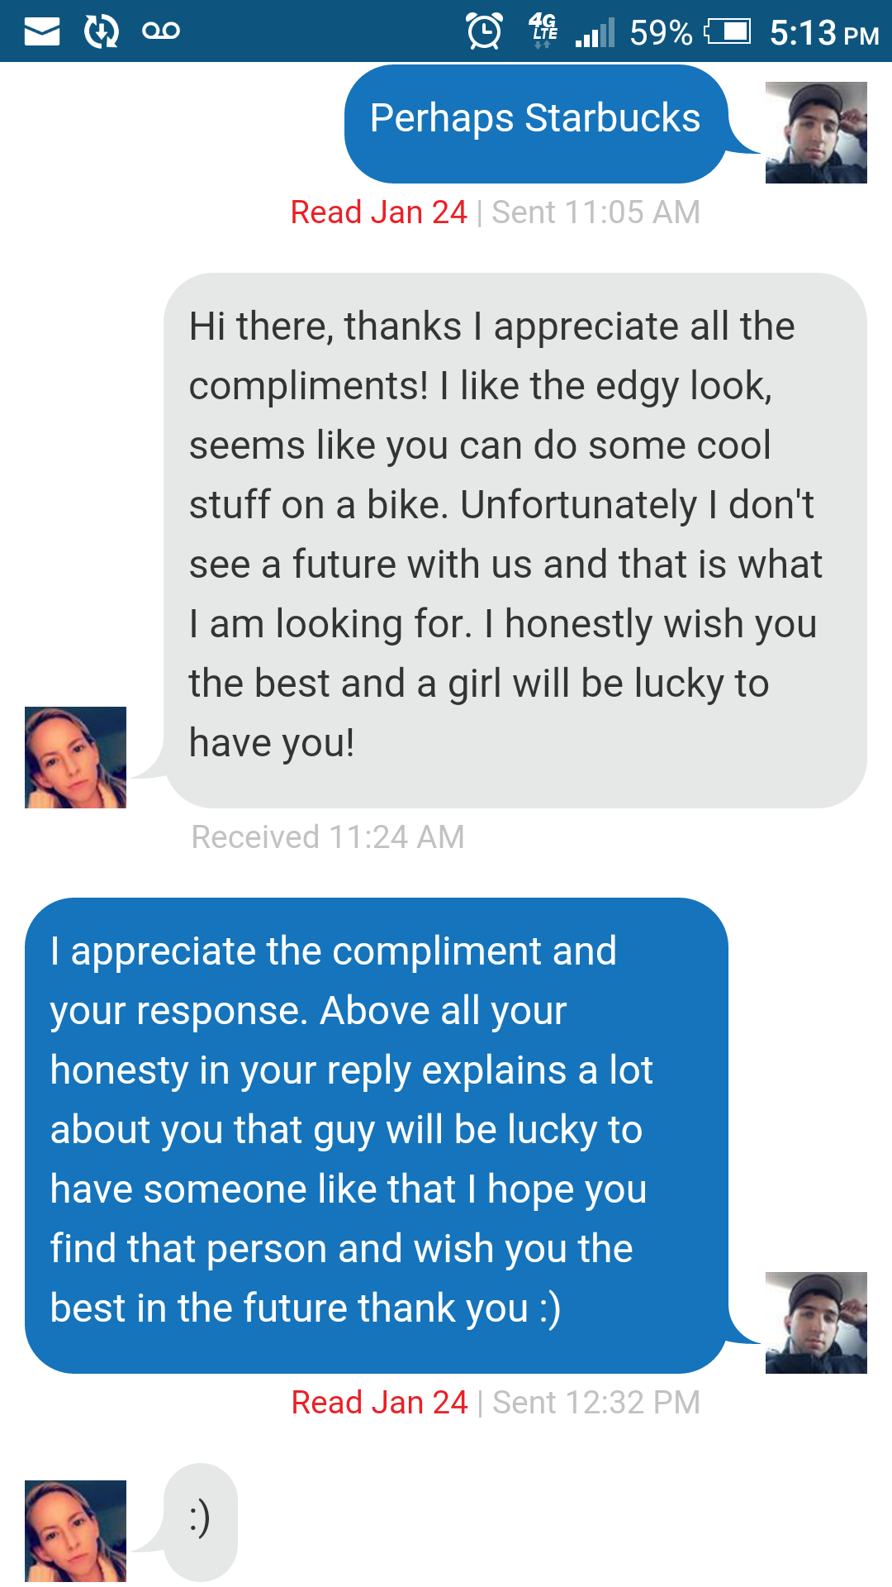Tap "Sent 12:32 PM" timestamp

[x=596, y=1403]
